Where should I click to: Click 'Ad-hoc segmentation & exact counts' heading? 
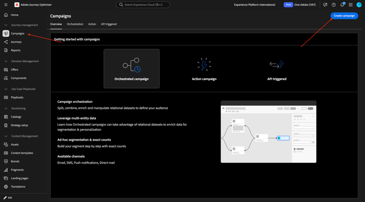(84, 140)
